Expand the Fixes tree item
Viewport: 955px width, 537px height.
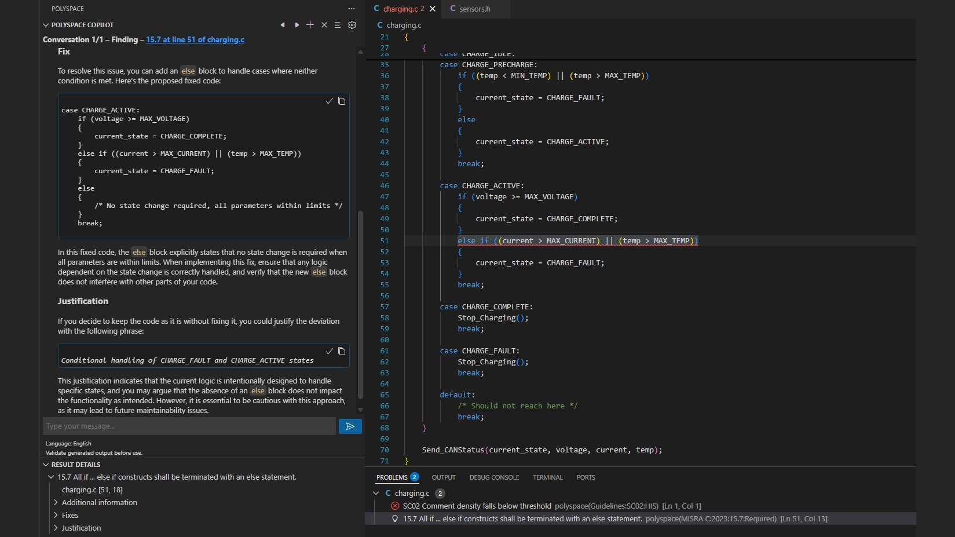[56, 516]
